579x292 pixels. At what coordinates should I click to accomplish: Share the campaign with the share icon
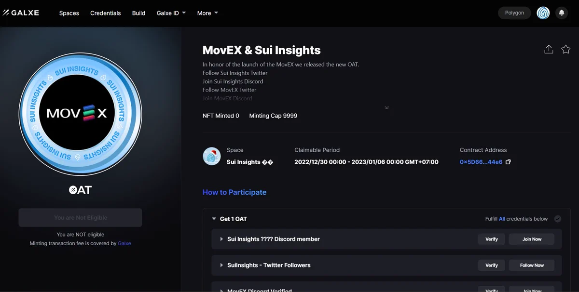point(549,49)
